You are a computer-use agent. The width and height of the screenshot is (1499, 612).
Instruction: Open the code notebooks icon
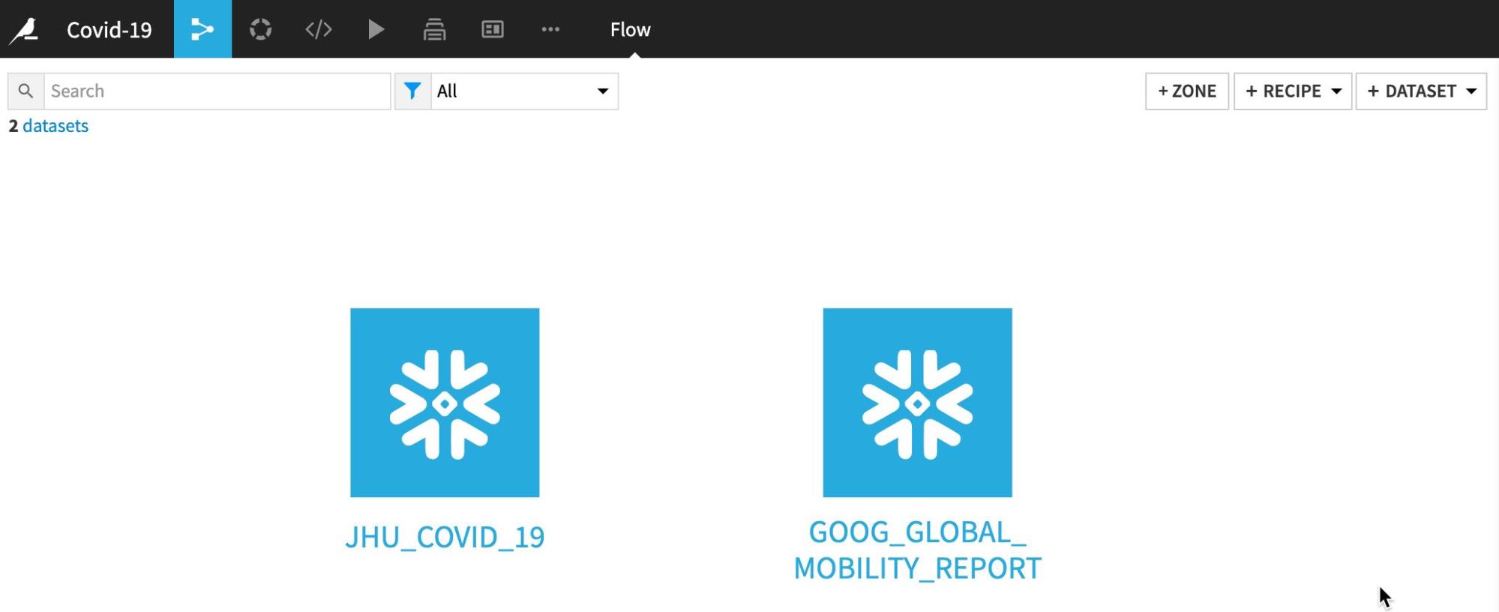click(319, 29)
